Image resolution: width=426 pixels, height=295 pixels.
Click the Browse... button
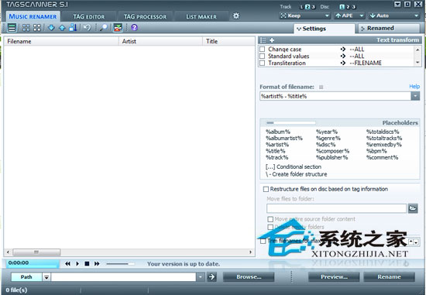(249, 276)
